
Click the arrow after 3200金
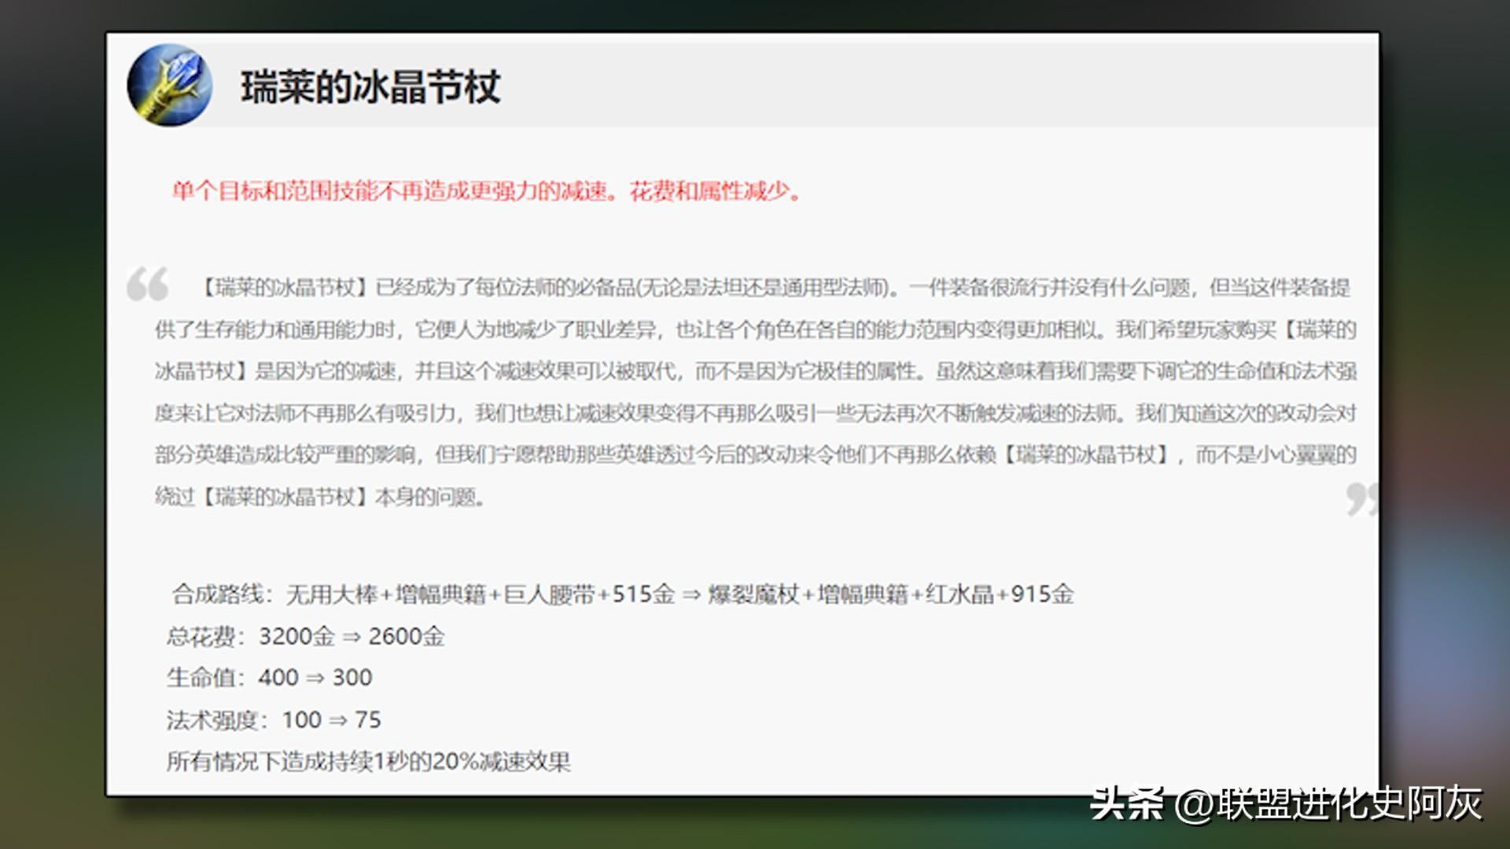(x=351, y=637)
